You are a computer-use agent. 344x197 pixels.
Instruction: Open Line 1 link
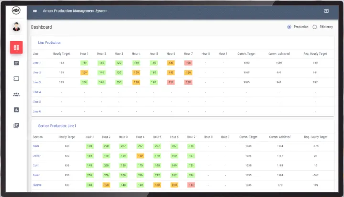coord(37,63)
